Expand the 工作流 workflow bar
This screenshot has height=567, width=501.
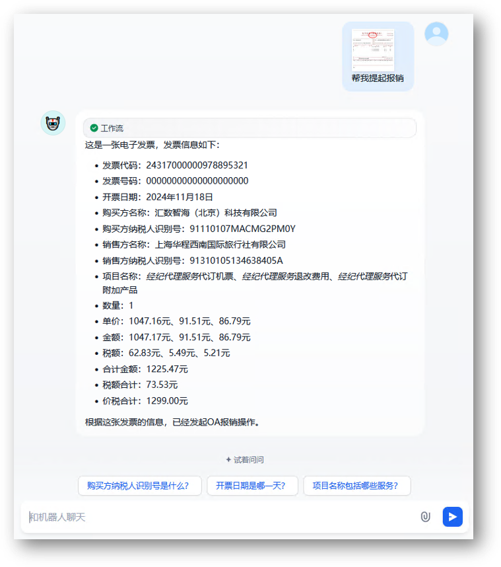250,128
